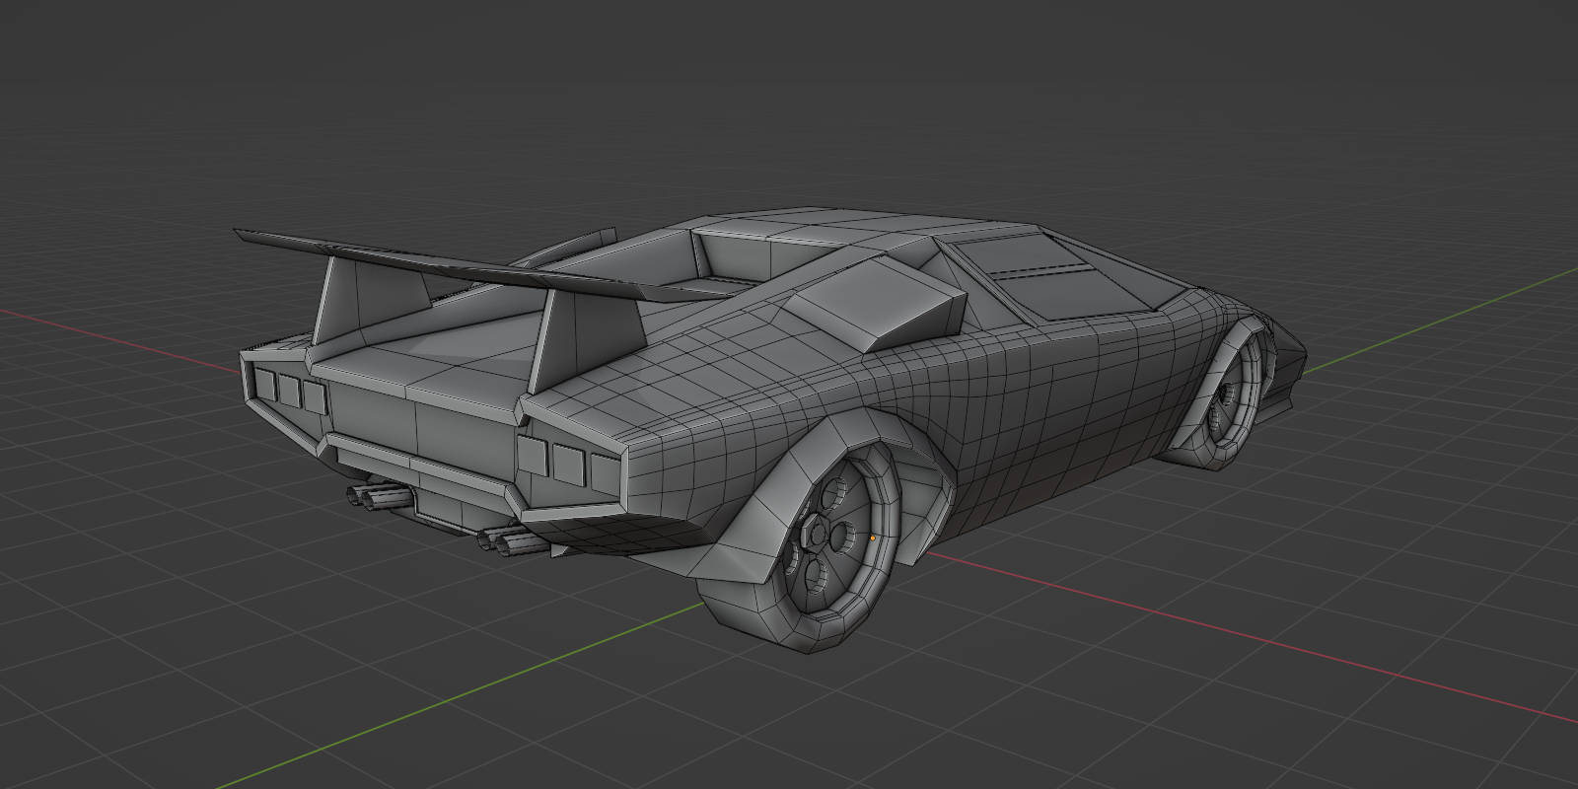Select the orange object origin dot
The width and height of the screenshot is (1578, 789).
click(x=873, y=538)
